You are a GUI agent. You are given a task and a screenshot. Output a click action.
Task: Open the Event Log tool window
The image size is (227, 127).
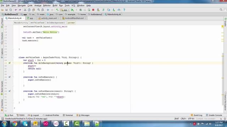tap(196, 115)
